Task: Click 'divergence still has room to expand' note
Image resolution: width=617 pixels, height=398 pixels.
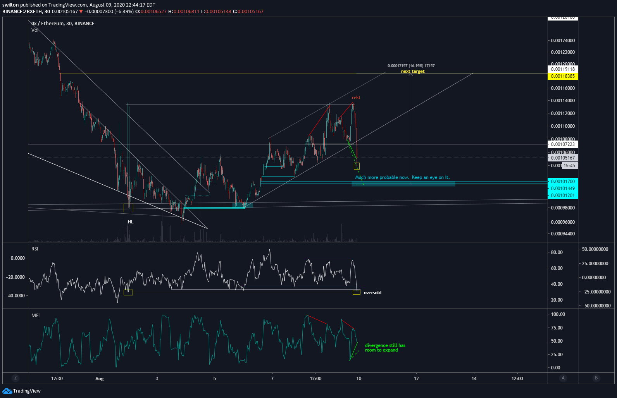Action: [385, 348]
